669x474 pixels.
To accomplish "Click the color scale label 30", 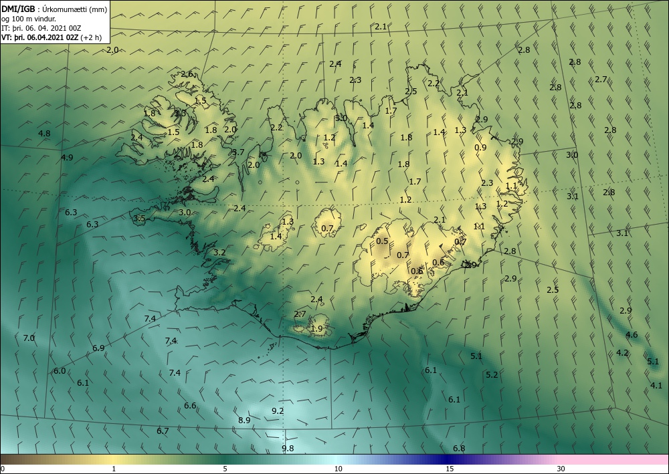I will [x=561, y=469].
